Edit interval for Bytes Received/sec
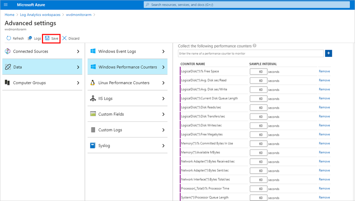Viewport: 355px width, 201px height. click(259, 162)
